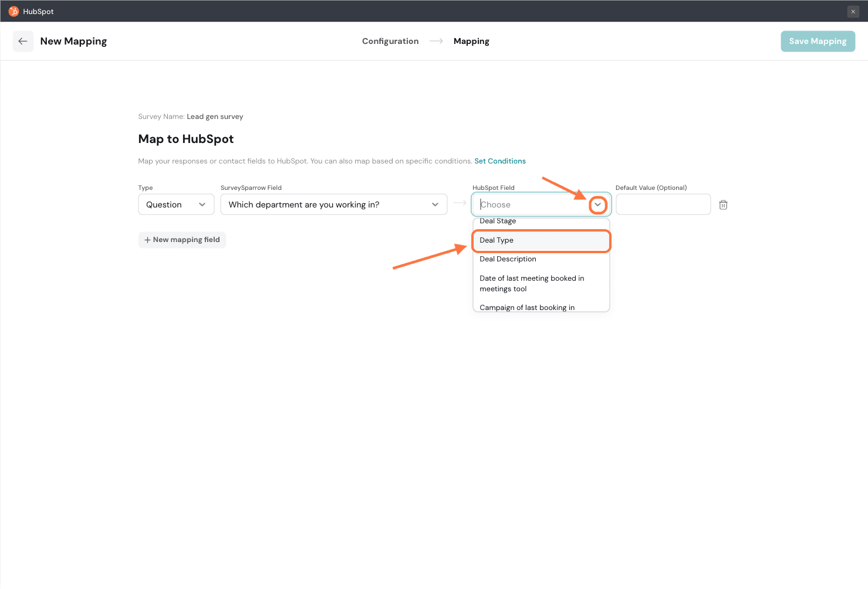This screenshot has width=868, height=589.
Task: Expand the HubSpot Field chevron arrow
Action: pos(597,205)
